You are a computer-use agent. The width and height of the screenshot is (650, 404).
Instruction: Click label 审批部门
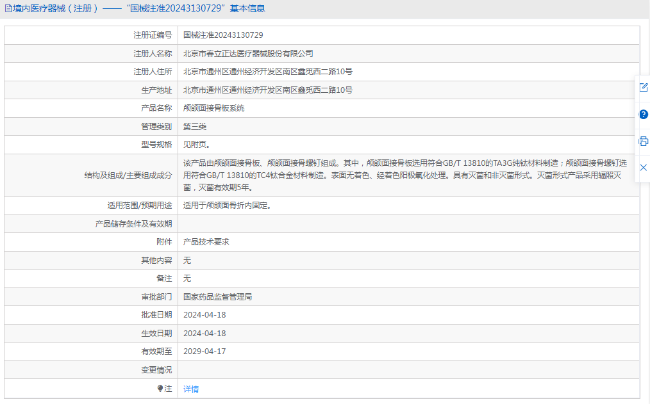[156, 297]
